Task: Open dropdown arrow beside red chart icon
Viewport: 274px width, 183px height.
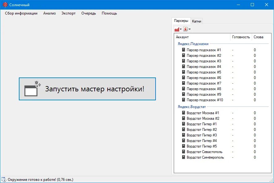Action: (181, 29)
